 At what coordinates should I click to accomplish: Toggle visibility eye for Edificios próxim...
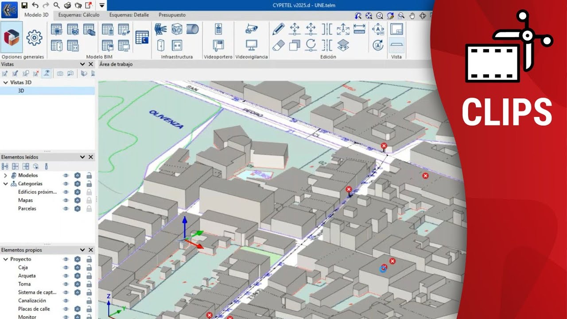tap(66, 192)
